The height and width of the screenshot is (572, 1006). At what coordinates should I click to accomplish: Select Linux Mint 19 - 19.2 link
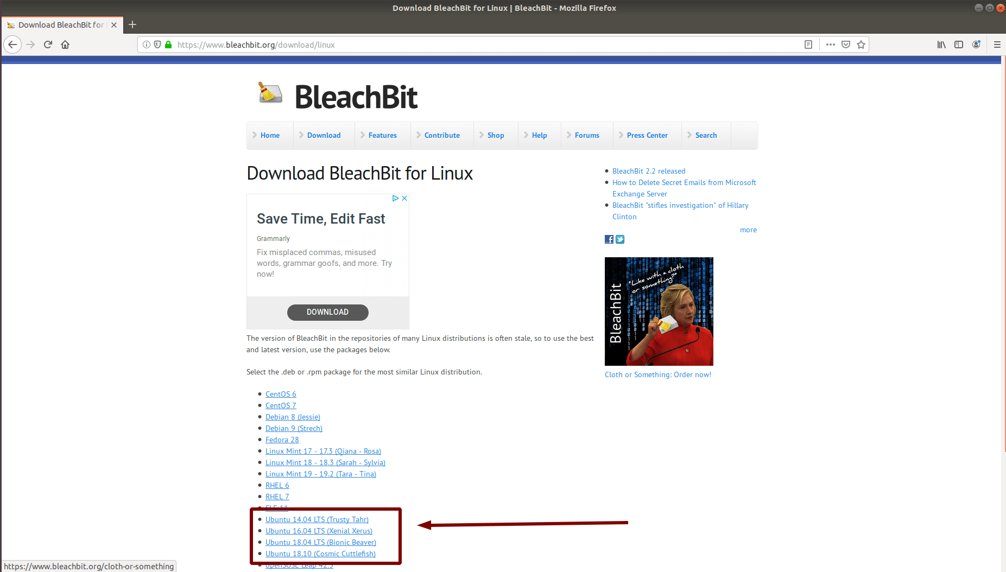coord(321,474)
